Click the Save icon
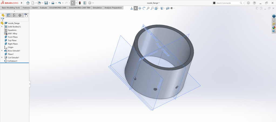Image resolution: width=276 pixels, height=122 pixels. [x=46, y=3]
